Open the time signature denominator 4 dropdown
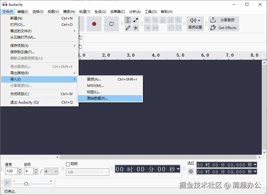Screen dimensions: 267x195 click(x=51, y=171)
